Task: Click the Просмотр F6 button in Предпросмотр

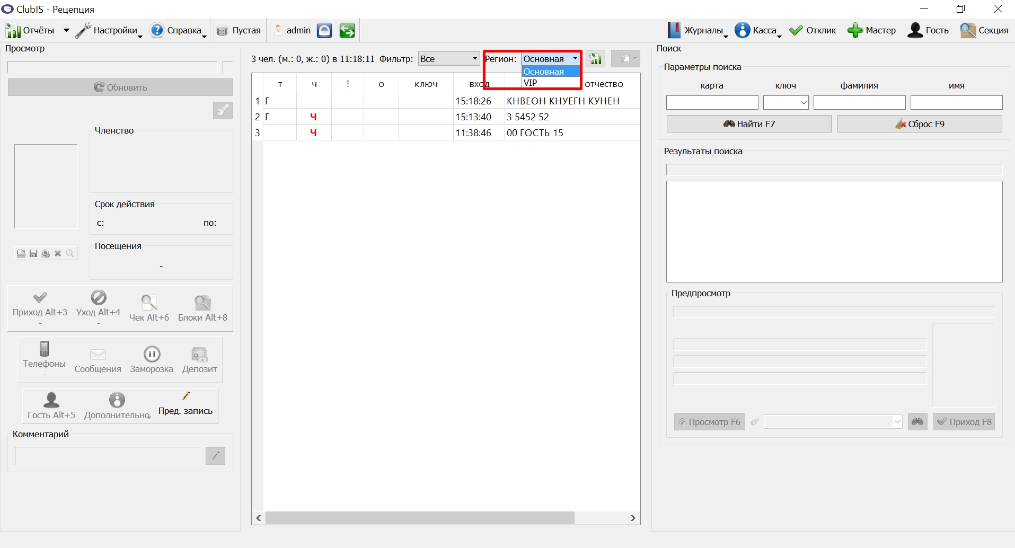Action: pyautogui.click(x=710, y=422)
